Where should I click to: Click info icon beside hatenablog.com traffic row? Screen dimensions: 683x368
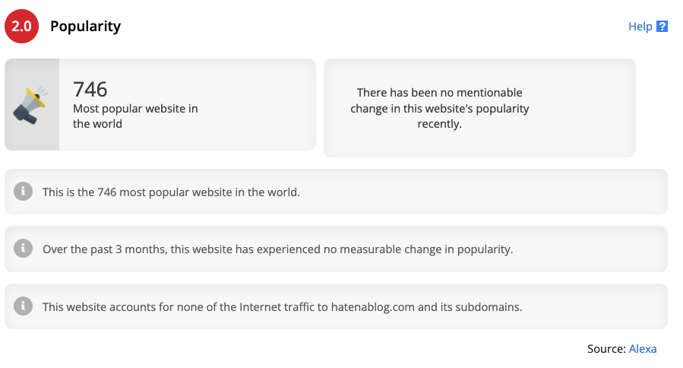tap(23, 306)
